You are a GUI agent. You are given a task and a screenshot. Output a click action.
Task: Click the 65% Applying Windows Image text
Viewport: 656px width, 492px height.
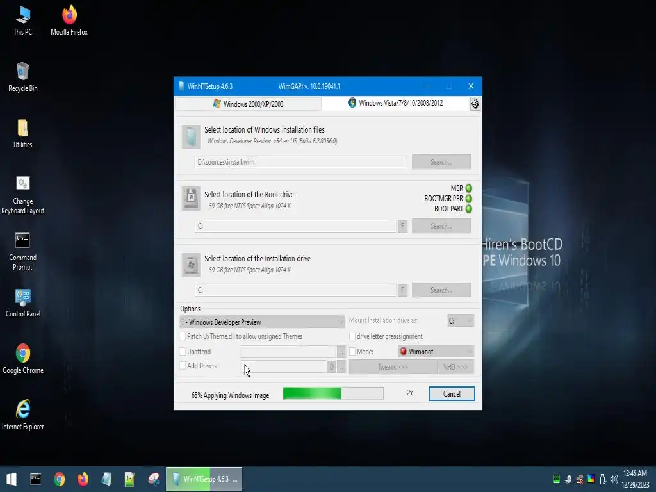[x=230, y=395]
